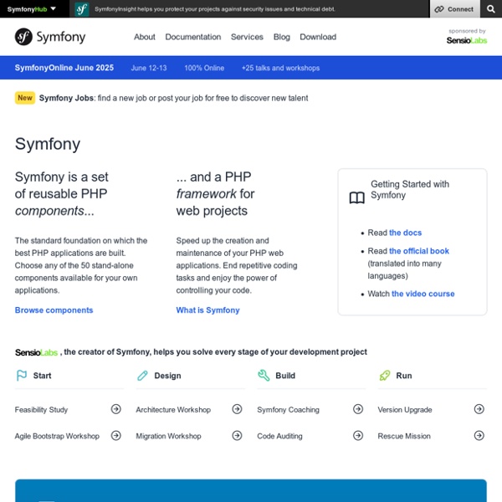Open the SymfonyOnline June 2025 banner link
Image resolution: width=502 pixels, height=502 pixels.
(64, 68)
